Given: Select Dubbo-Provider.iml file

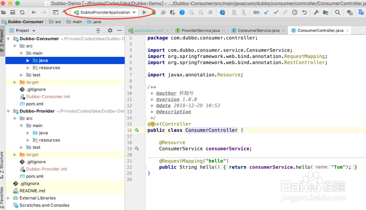Looking at the screenshot, I should click(x=46, y=169).
